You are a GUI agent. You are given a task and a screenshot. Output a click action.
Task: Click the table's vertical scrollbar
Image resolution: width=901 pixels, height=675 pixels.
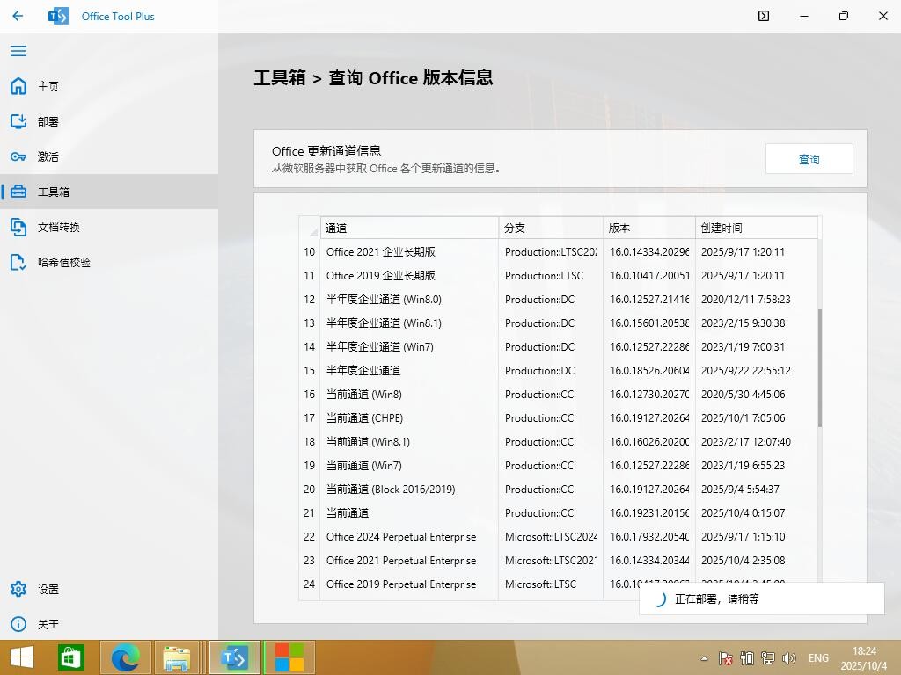click(820, 367)
